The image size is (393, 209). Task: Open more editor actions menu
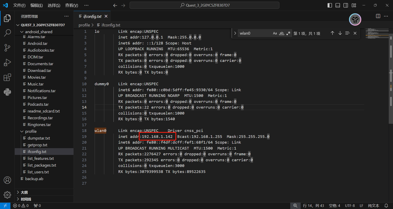point(386,16)
